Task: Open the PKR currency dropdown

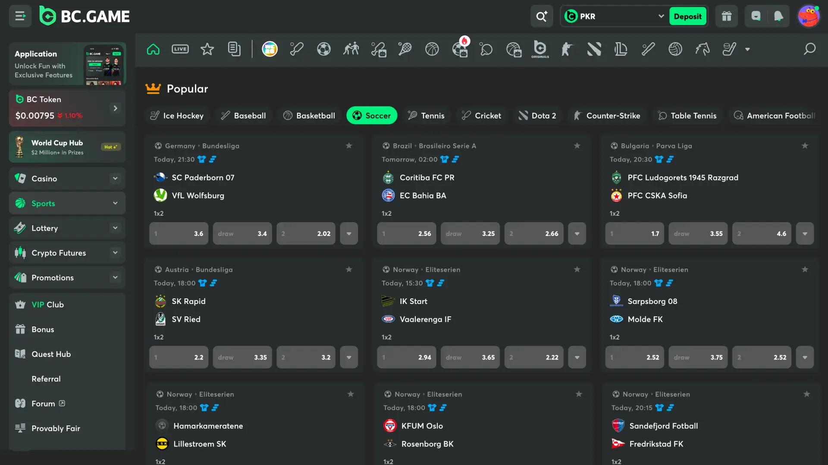Action: click(x=615, y=16)
